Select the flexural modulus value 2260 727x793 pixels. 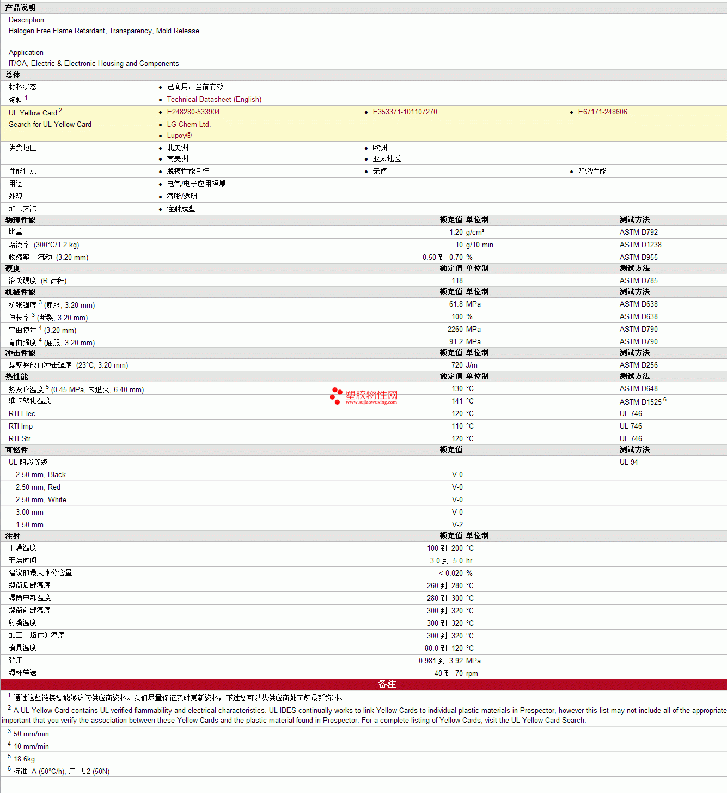click(455, 330)
